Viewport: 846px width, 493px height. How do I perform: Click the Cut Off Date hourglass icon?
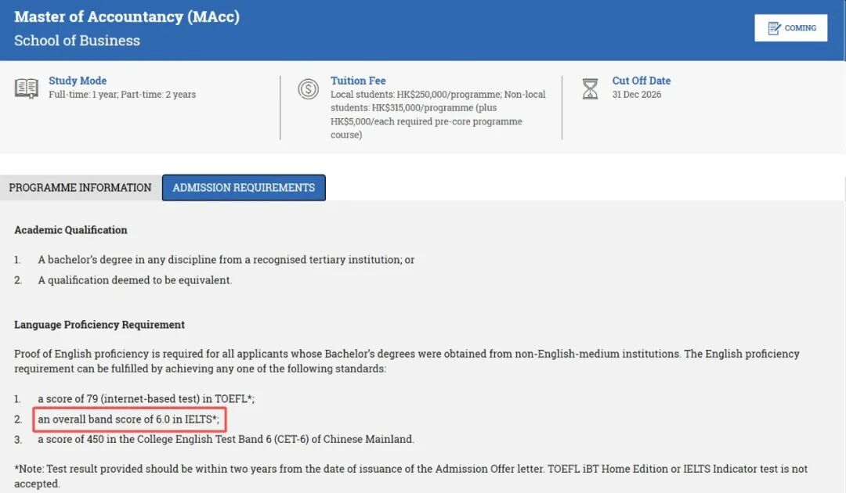point(591,89)
